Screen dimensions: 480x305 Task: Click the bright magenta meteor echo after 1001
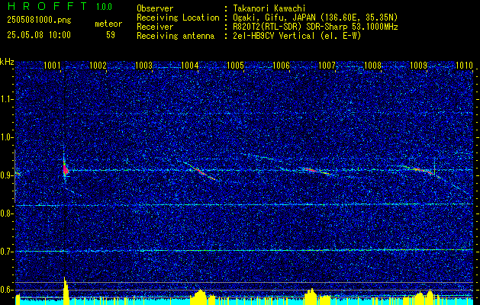pyautogui.click(x=65, y=169)
